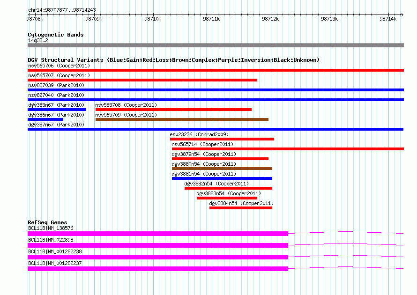
Task: Click the dgv387n67 (Park2010) gain bar
Action: [216, 129]
